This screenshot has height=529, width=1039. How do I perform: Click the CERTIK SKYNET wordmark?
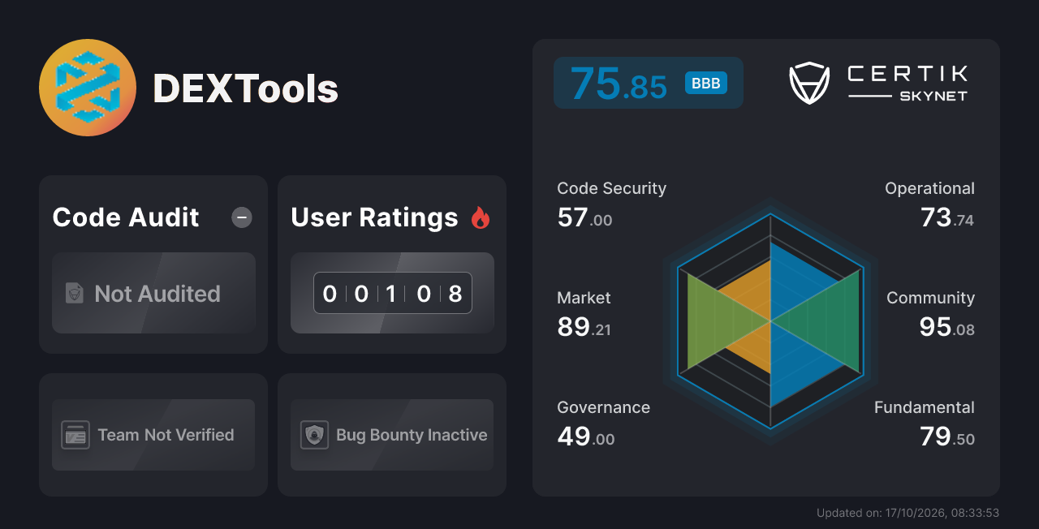tap(908, 84)
